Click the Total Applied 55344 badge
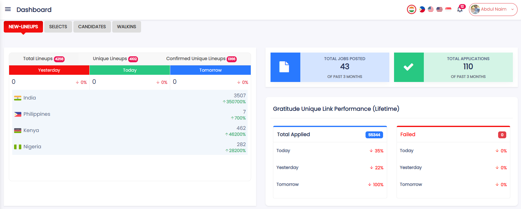 pos(374,135)
